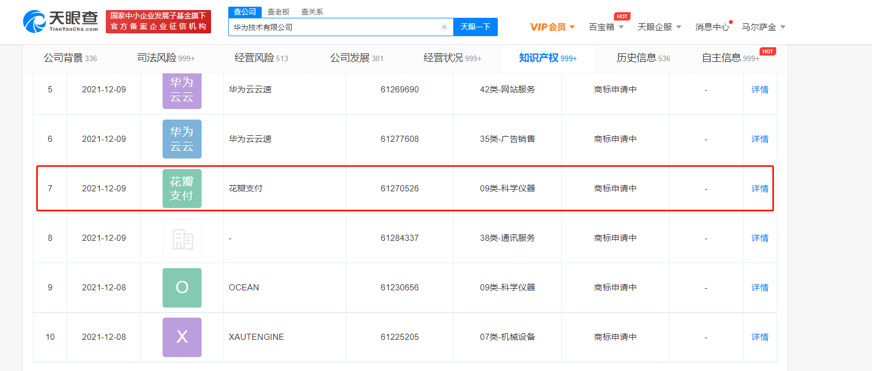
Task: Click the placeholder building icon in row 8
Action: click(x=182, y=238)
